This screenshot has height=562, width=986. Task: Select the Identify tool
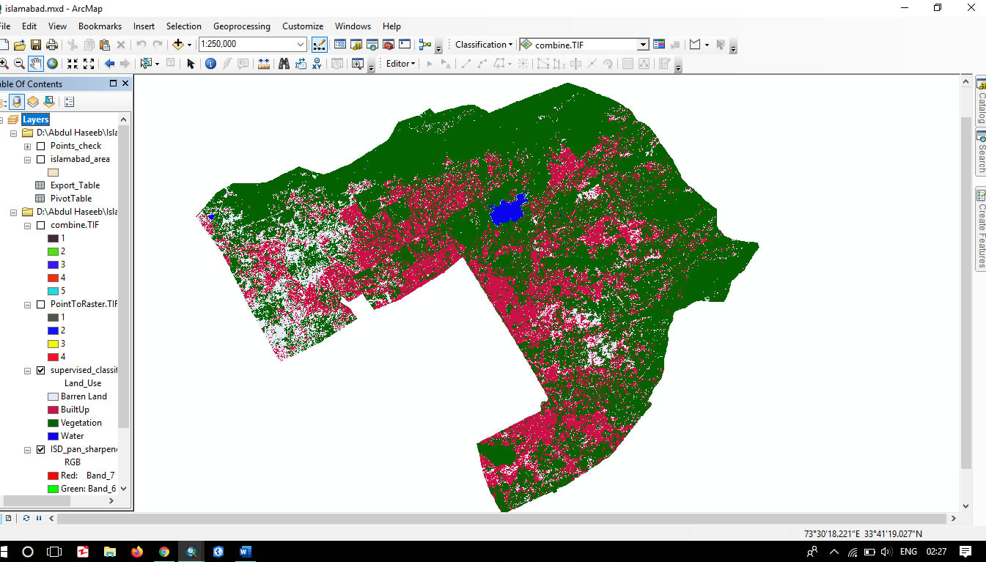[x=210, y=64]
